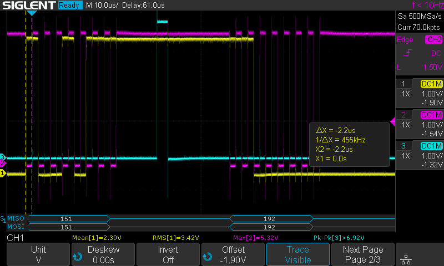The width and height of the screenshot is (444, 266).
Task: Click the cyan pulse at top of waveform
Action: (x=162, y=22)
